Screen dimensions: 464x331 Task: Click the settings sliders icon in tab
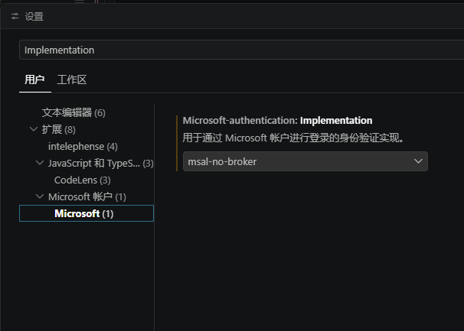[15, 16]
